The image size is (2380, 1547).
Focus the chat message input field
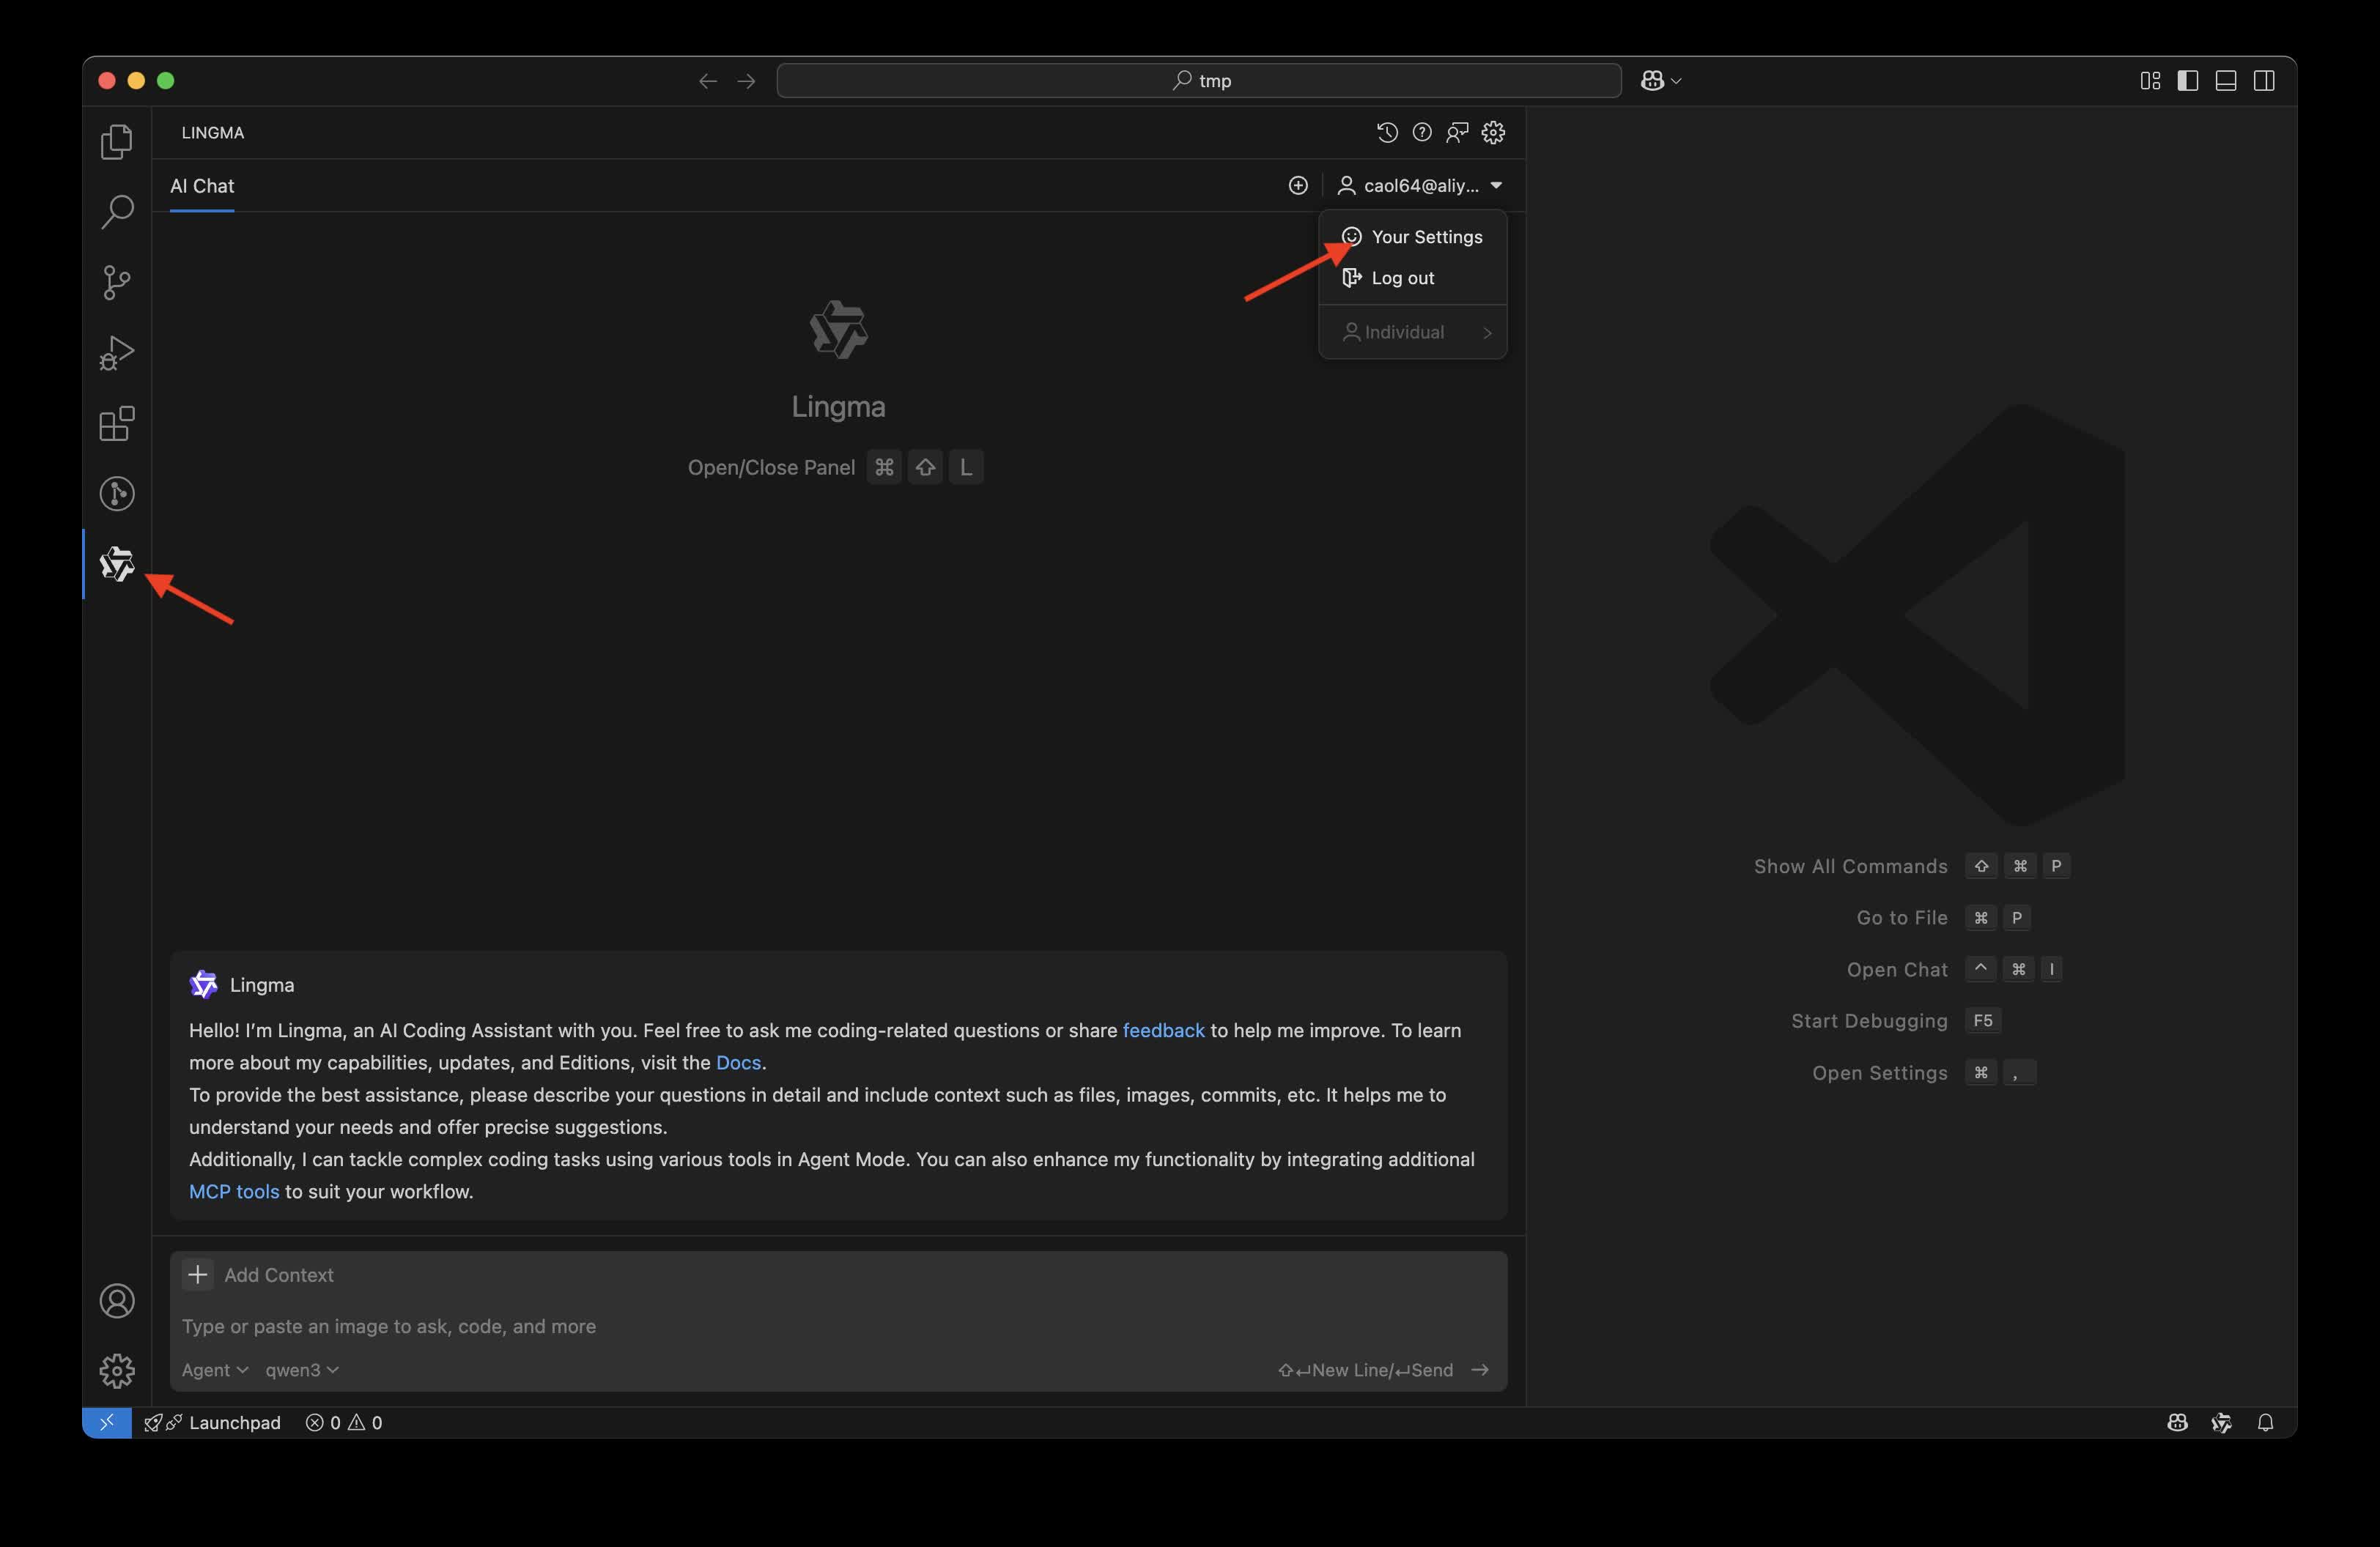tap(838, 1326)
